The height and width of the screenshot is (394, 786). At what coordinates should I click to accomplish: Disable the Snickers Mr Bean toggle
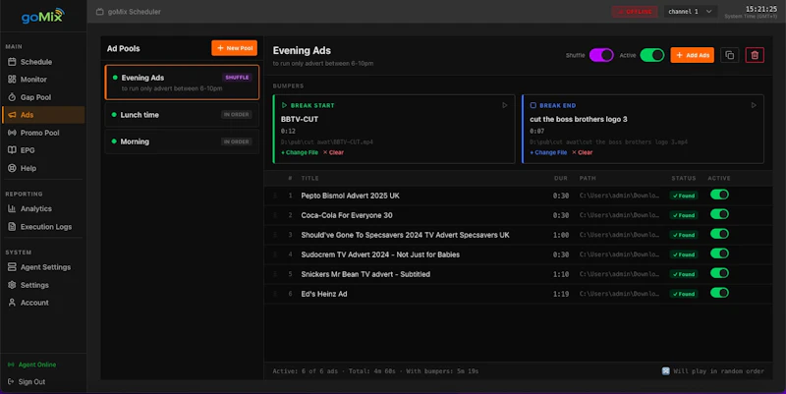tap(719, 273)
